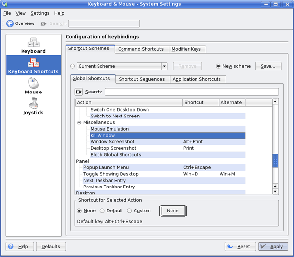Open the Mouse settings icon
This screenshot has width=294, height=257.
tap(33, 83)
